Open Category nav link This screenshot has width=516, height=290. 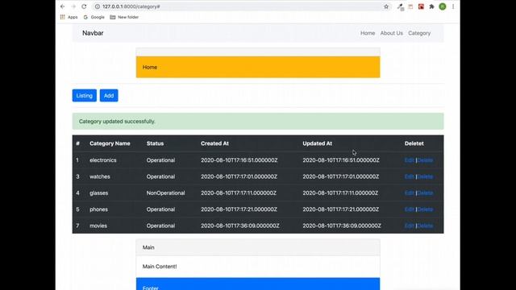coord(419,33)
